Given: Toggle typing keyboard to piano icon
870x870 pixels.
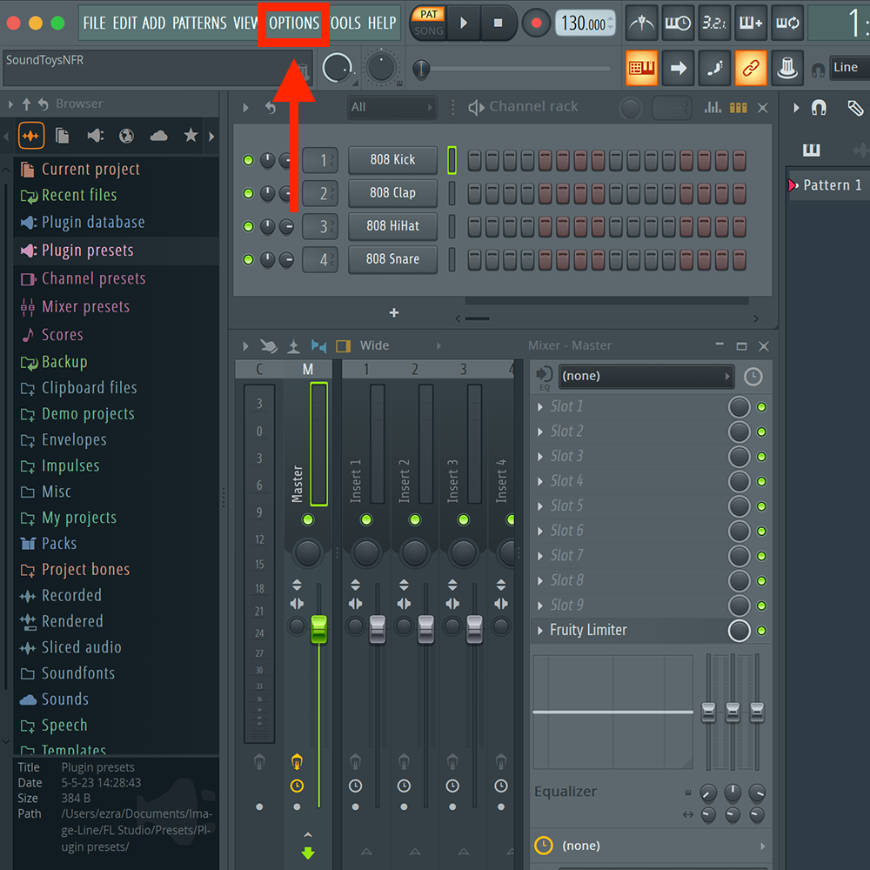Looking at the screenshot, I should tap(641, 68).
